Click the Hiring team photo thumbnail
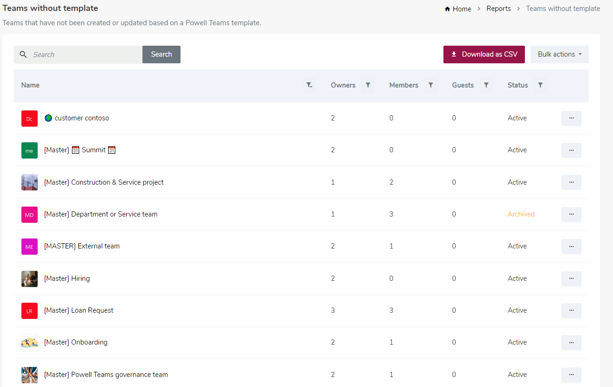Image resolution: width=613 pixels, height=387 pixels. click(x=30, y=279)
